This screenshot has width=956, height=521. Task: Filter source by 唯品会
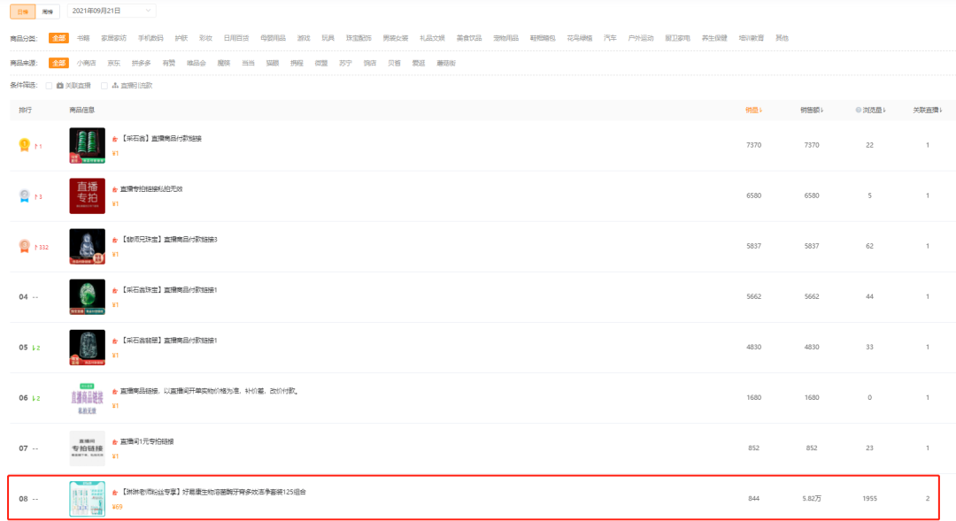click(x=197, y=63)
